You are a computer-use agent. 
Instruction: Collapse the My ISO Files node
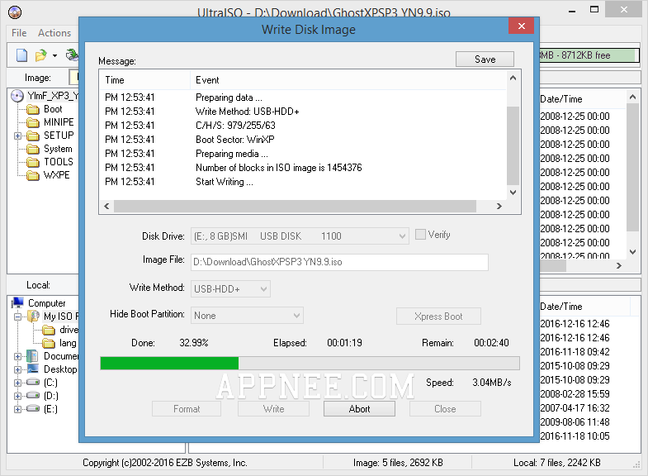[x=17, y=317]
